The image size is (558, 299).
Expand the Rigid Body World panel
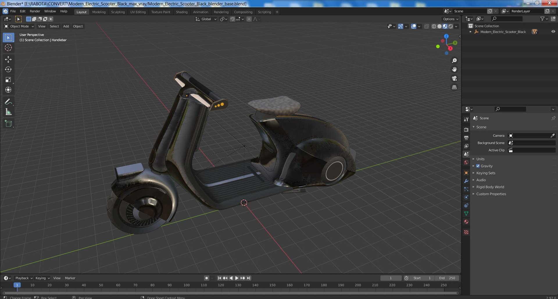(490, 187)
